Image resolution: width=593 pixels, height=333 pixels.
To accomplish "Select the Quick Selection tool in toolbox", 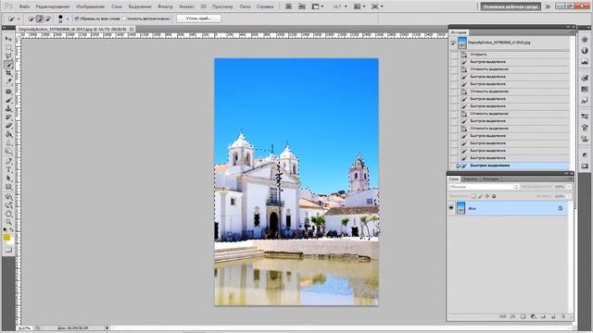I will tap(8, 65).
